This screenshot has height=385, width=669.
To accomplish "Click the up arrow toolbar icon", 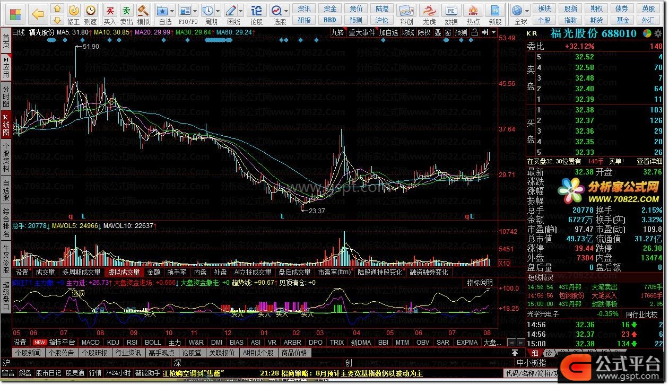I will (58, 9).
